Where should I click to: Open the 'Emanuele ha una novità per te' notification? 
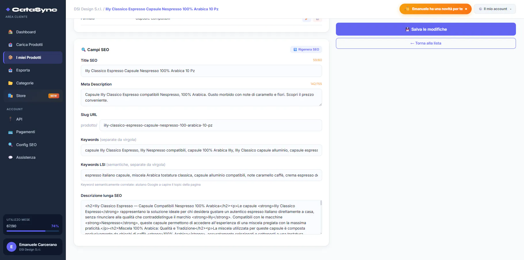point(435,9)
